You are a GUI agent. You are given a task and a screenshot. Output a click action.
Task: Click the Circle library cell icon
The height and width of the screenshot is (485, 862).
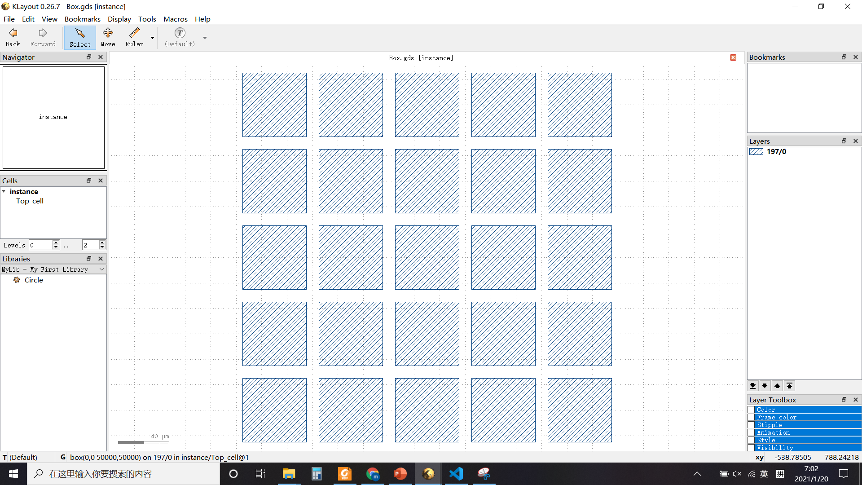pyautogui.click(x=17, y=280)
